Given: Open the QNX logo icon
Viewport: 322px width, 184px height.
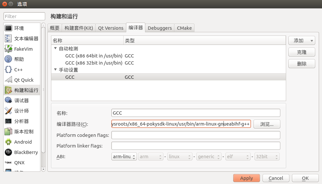Looking at the screenshot, I should click(x=8, y=162).
